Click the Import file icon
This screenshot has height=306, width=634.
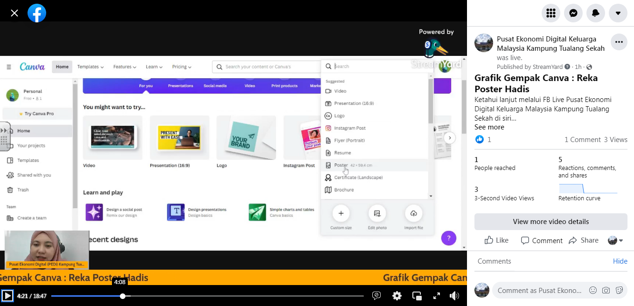click(413, 213)
